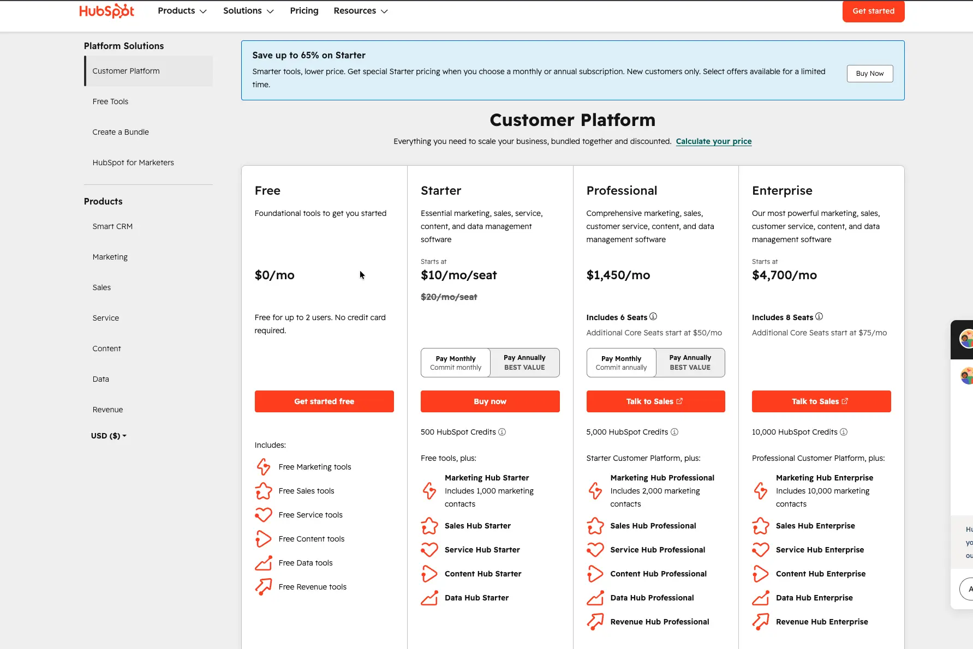Screen dimensions: 973x649
Task: Click the Free Service tools heart icon
Action: pos(264,515)
